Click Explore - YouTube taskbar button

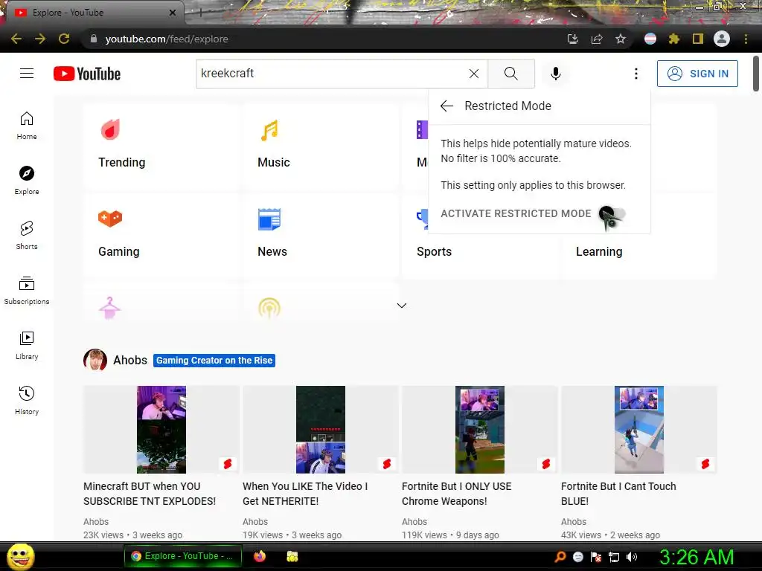[183, 556]
